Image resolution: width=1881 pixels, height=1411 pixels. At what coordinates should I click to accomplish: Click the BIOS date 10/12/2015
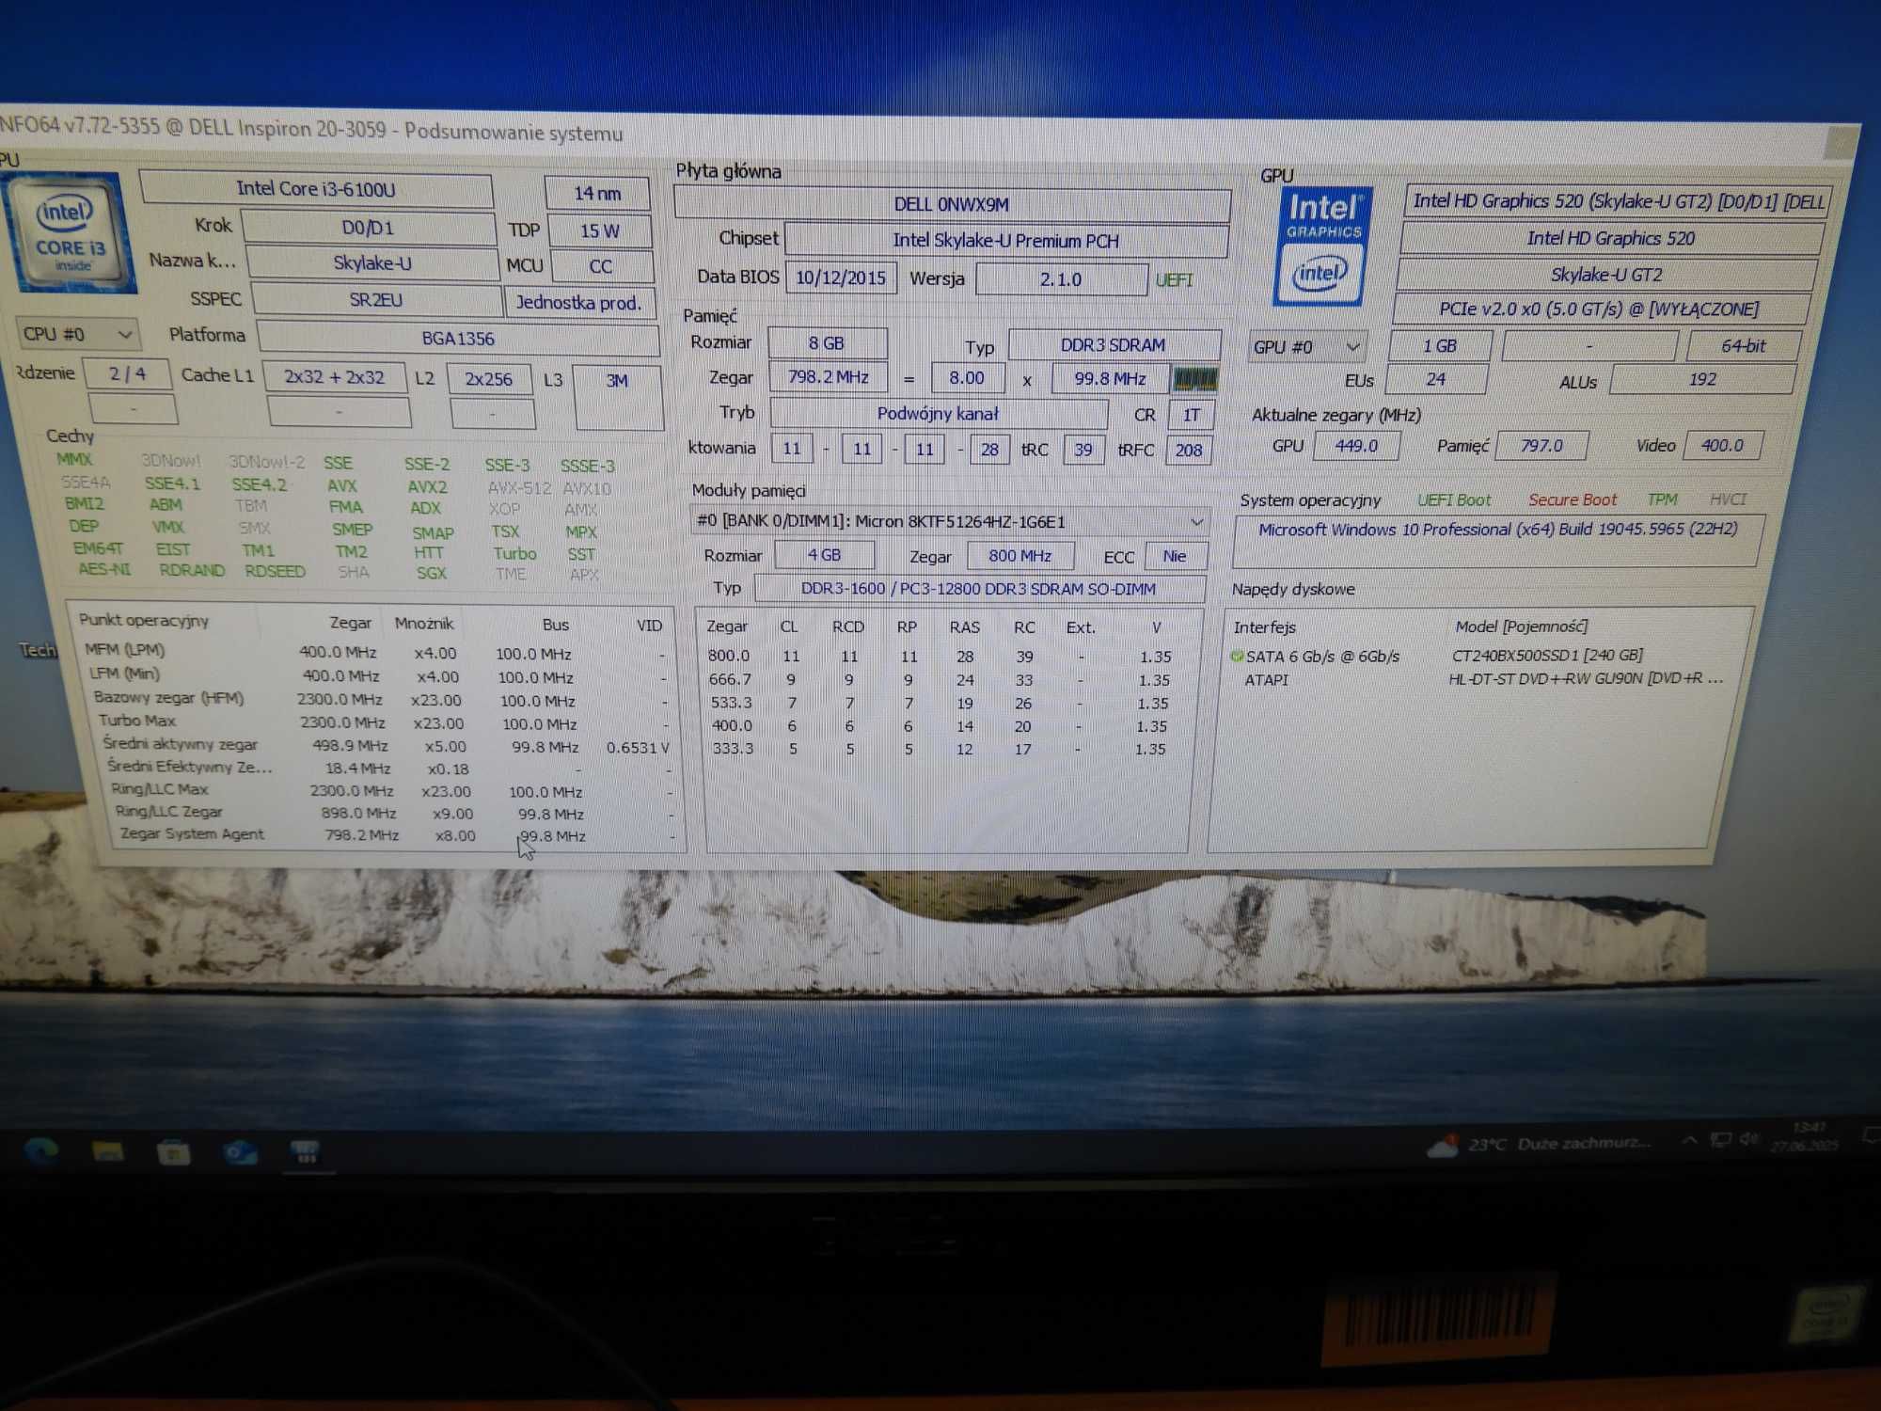pos(841,278)
